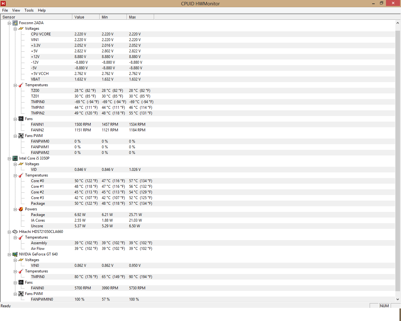Click the Fans PWM icon under Foxconn 2ADA
401x321 pixels.
point(21,136)
